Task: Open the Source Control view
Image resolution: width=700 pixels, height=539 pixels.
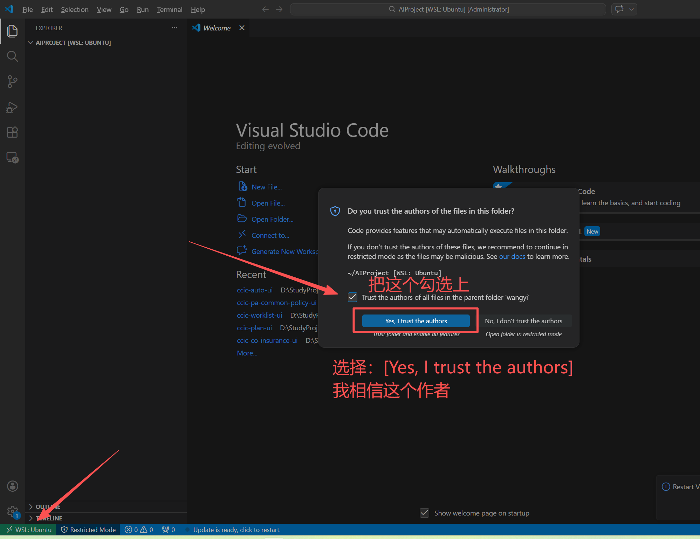Action: point(12,82)
